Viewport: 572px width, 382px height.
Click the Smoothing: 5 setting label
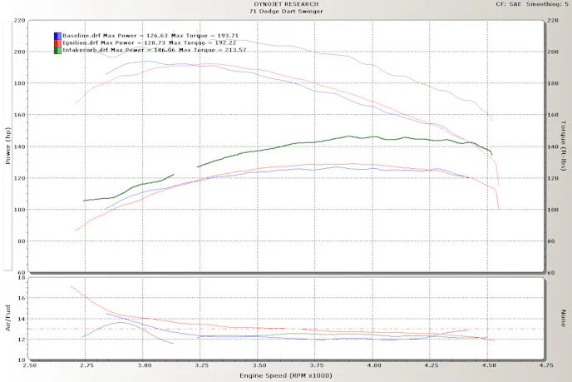pyautogui.click(x=549, y=4)
